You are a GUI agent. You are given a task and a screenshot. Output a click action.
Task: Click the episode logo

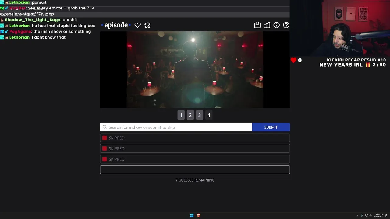(x=116, y=25)
